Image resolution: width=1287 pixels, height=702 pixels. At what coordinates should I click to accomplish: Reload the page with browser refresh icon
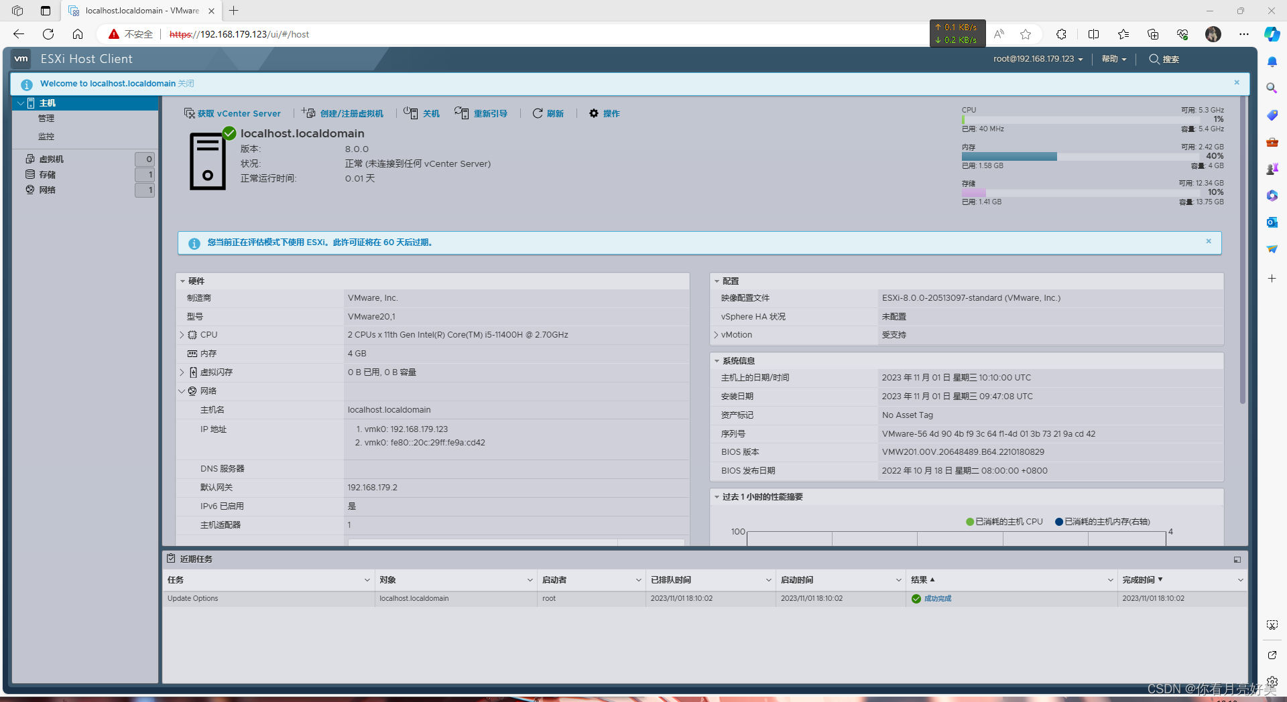click(48, 34)
